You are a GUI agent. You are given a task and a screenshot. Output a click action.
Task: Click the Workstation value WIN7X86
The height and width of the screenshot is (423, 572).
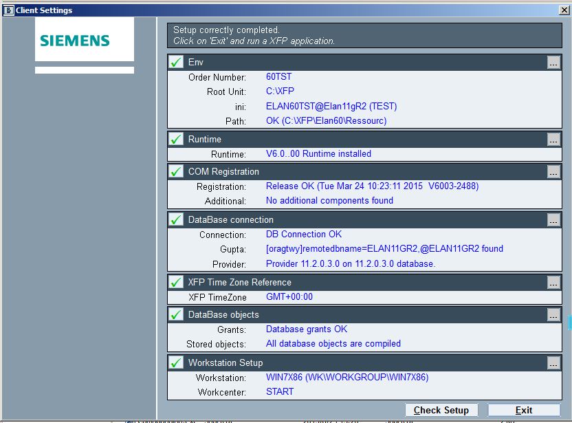pos(347,377)
